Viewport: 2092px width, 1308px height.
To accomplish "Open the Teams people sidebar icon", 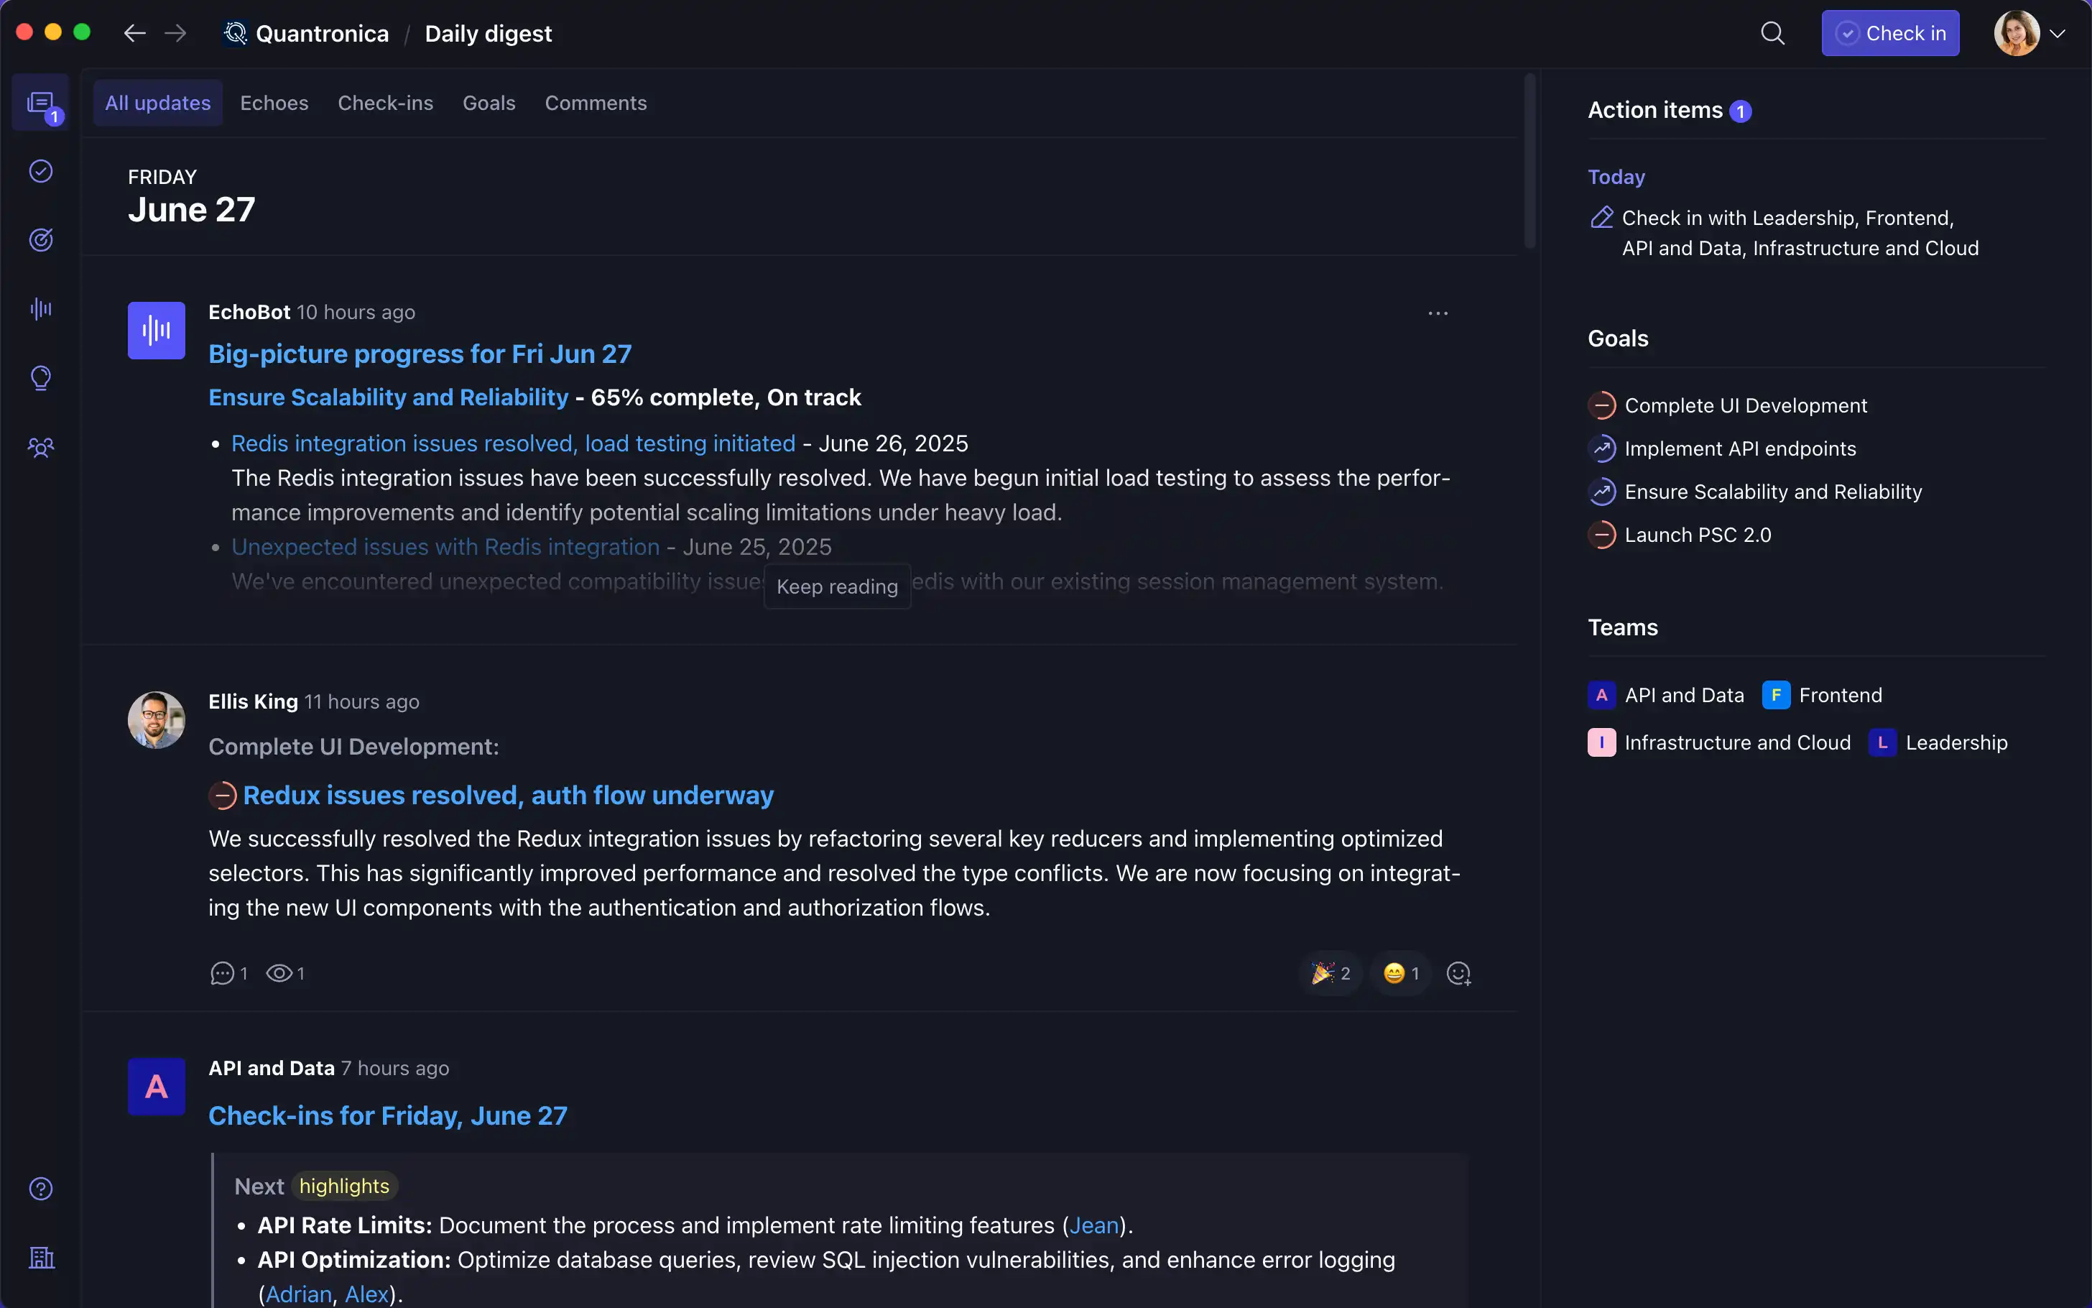I will tap(41, 447).
